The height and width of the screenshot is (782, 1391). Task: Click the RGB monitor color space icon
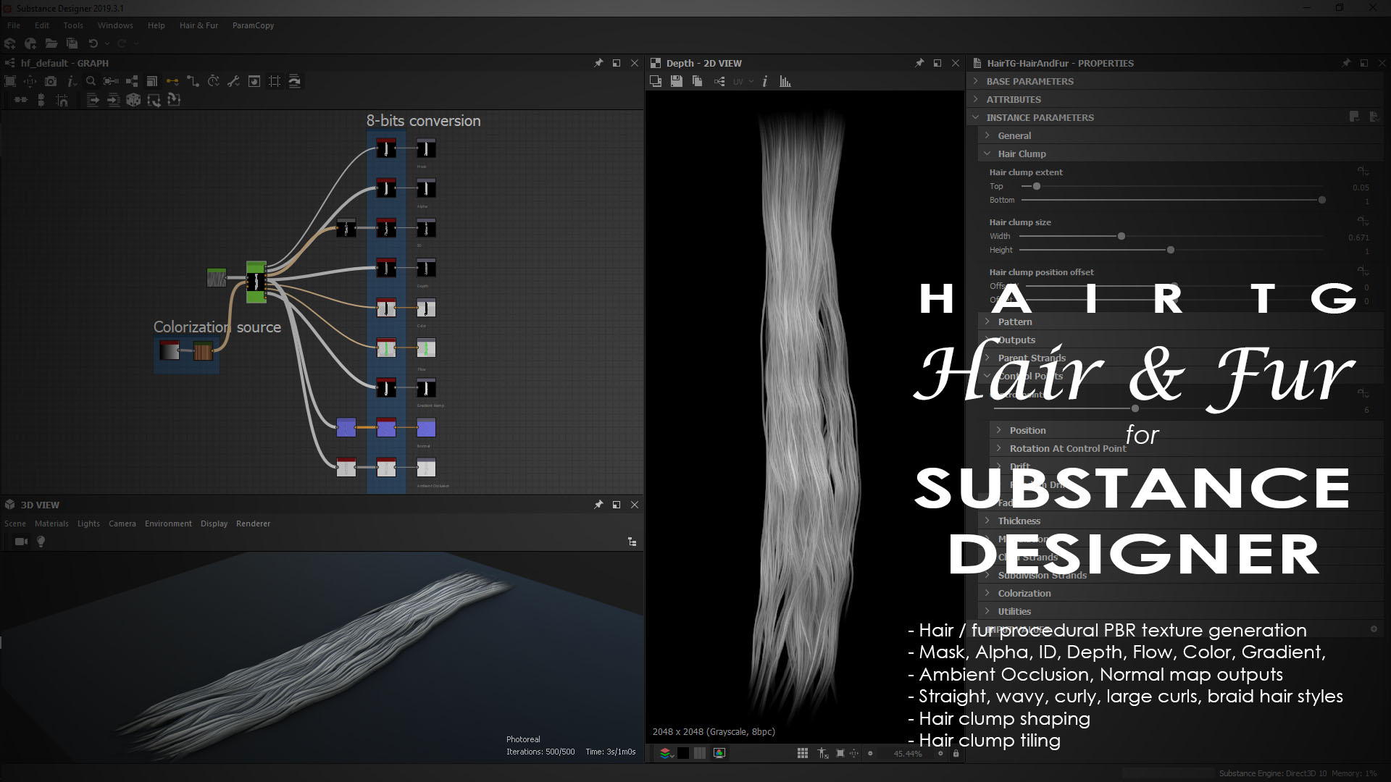click(x=719, y=753)
